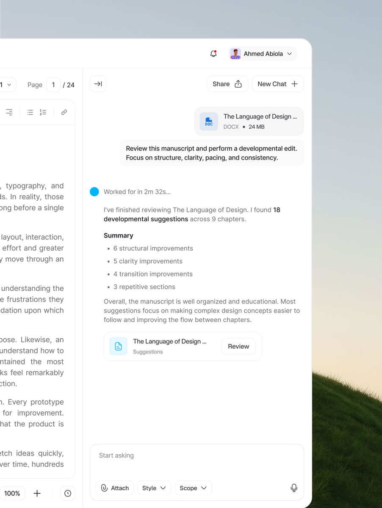The height and width of the screenshot is (508, 382).
Task: Open the Scope dropdown
Action: click(193, 488)
